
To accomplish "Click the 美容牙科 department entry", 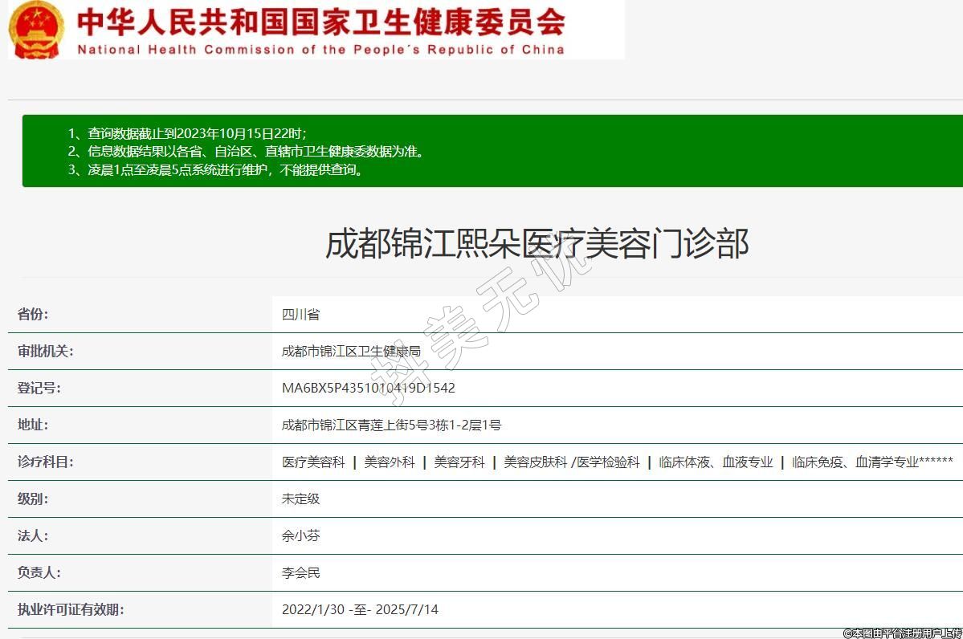I will 459,462.
